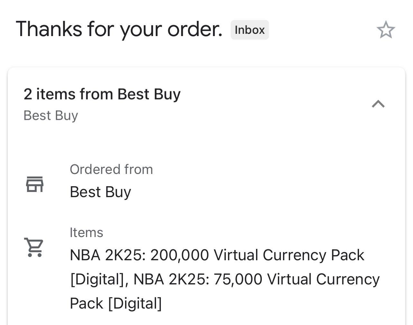
Task: Click the '200,000' amount in items
Action: click(x=179, y=255)
